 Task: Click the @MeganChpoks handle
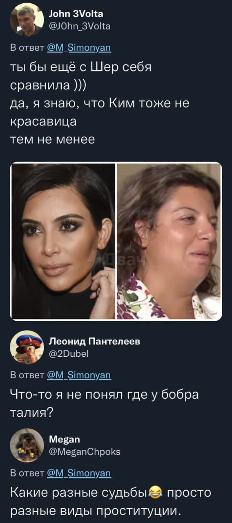point(84,452)
